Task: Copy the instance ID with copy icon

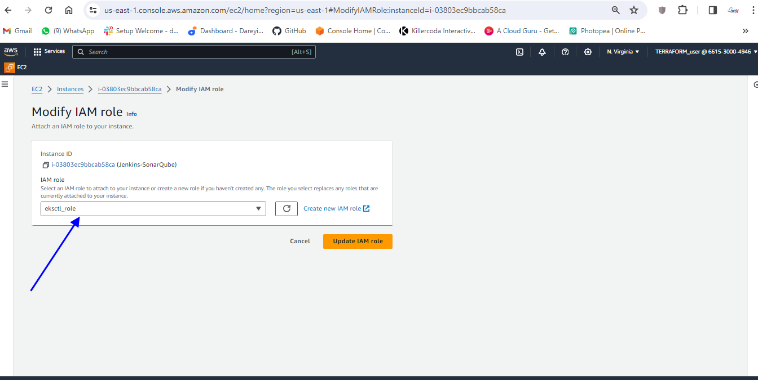Action: [x=46, y=165]
